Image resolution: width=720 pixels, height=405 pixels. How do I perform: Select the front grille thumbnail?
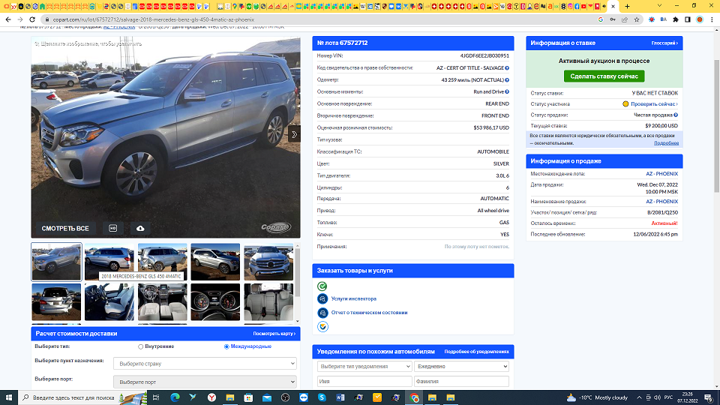point(268,262)
